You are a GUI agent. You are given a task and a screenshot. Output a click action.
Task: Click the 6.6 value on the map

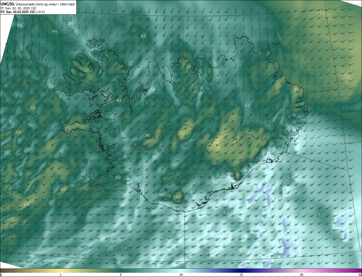point(206,253)
